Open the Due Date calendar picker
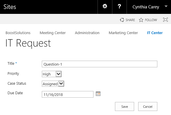171x115 pixels. [98, 94]
